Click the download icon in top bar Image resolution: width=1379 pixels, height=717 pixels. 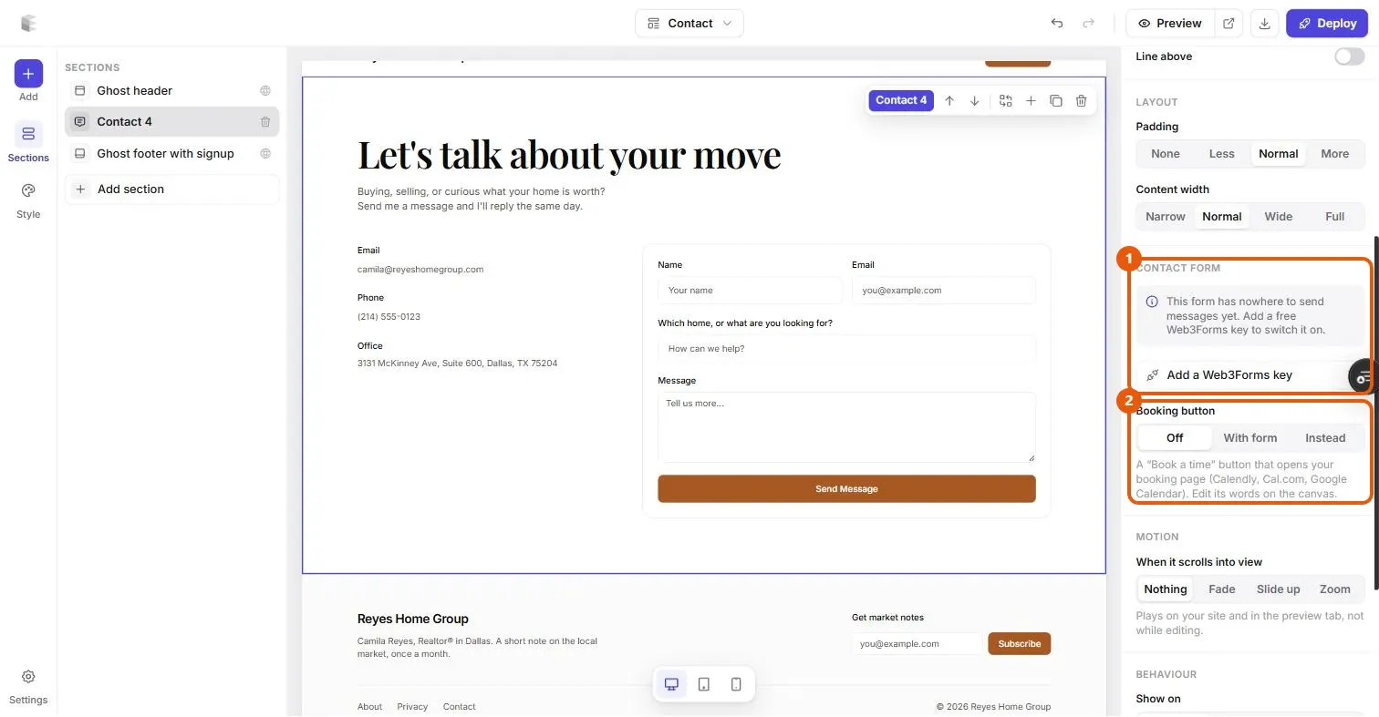(1264, 23)
